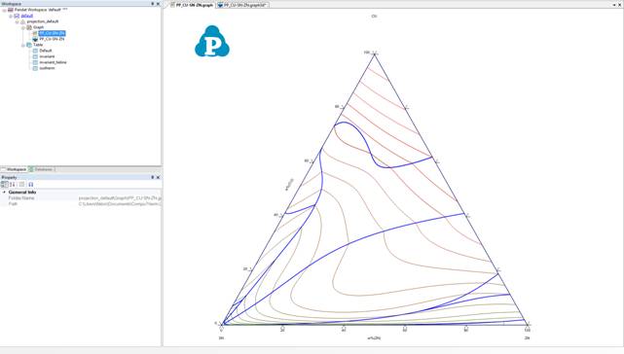Collapse the Pandat Workspace root node
Viewport: 624px width, 354px height.
(4, 10)
